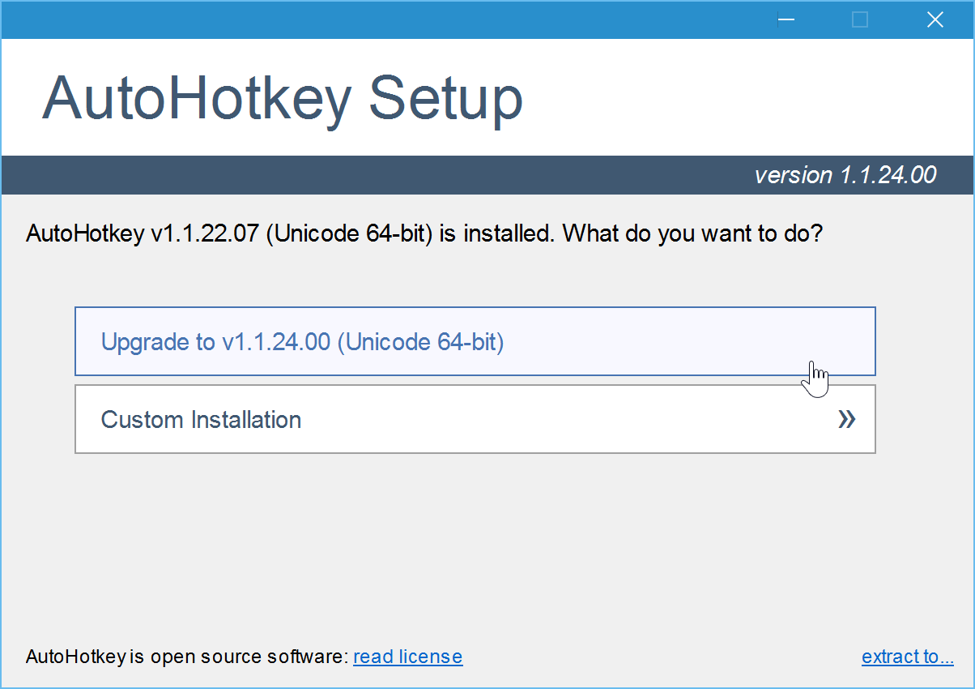Click the installed v1.1.22.07 message text
The width and height of the screenshot is (975, 689).
click(425, 234)
